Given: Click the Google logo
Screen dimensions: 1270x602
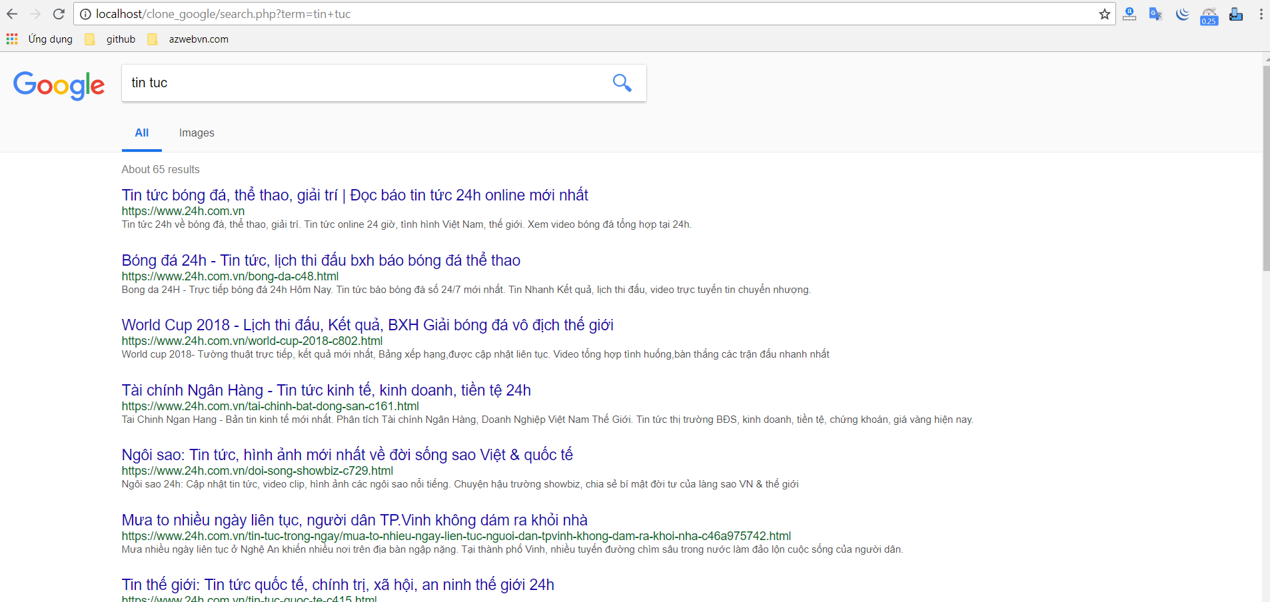Looking at the screenshot, I should click(59, 85).
